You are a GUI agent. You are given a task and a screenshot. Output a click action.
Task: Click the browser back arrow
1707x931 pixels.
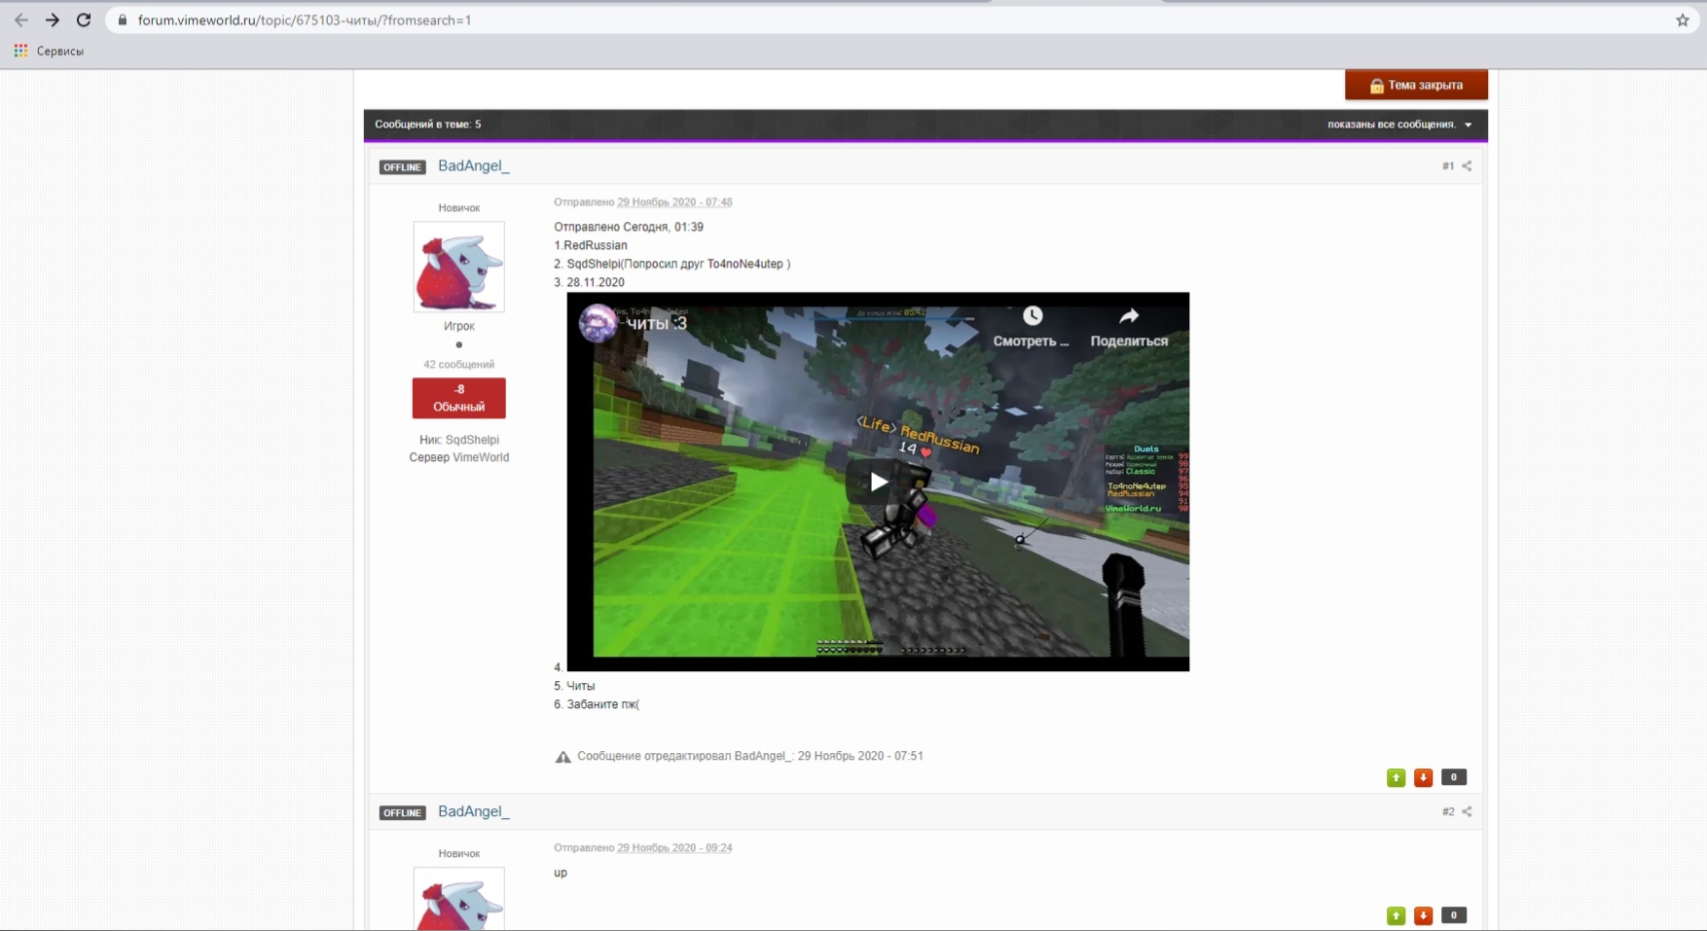click(21, 19)
